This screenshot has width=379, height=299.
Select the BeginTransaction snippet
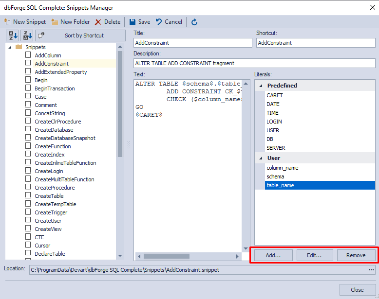pos(55,88)
